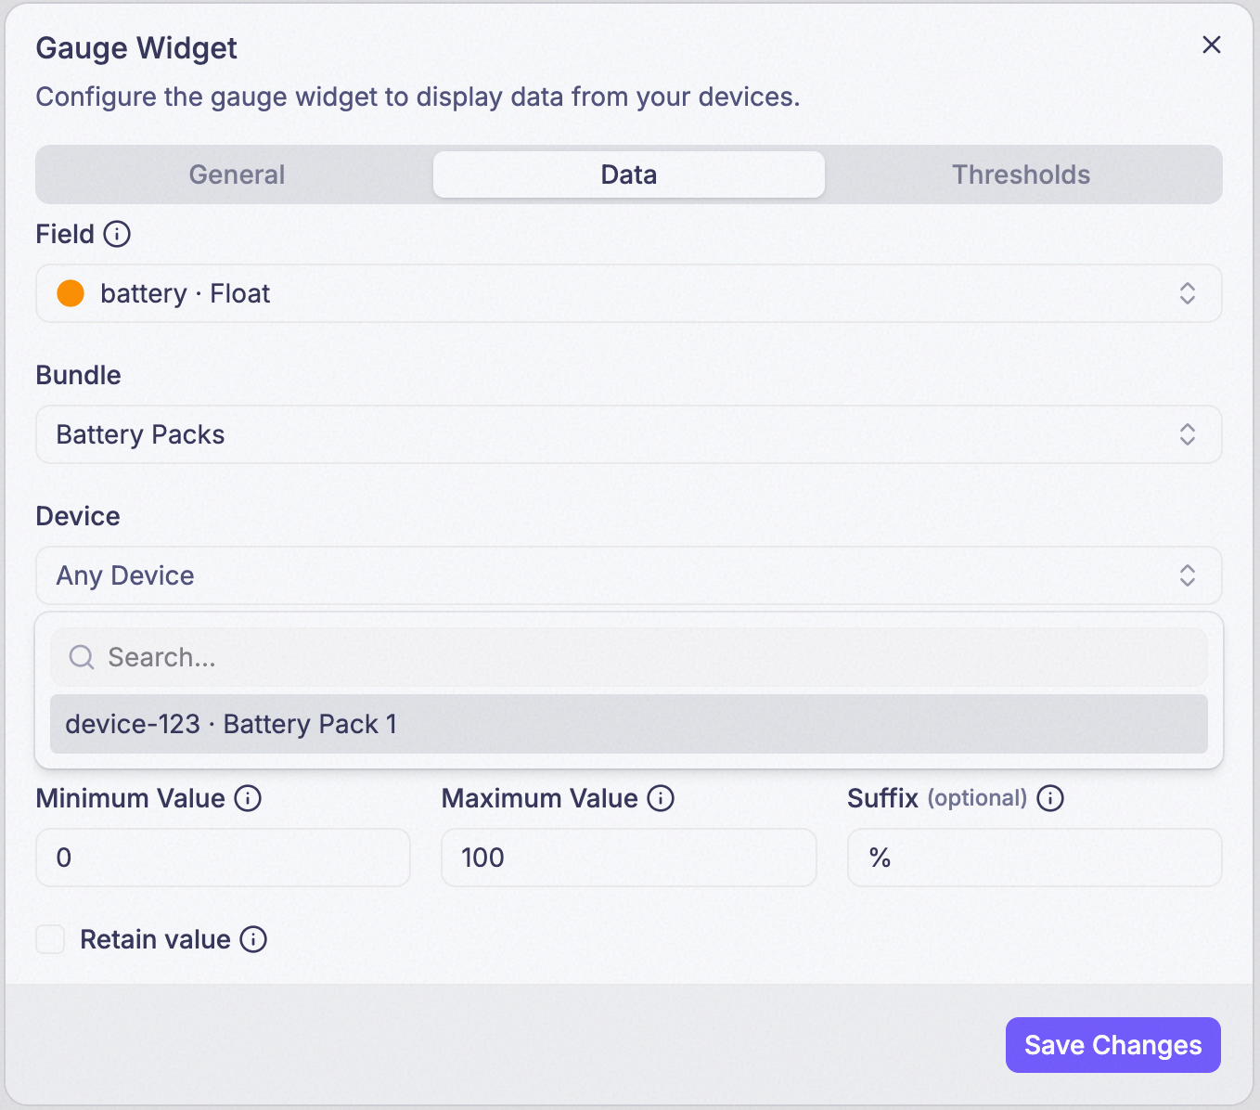1260x1110 pixels.
Task: Click the Field dropdown chevron arrows
Action: tap(1188, 293)
